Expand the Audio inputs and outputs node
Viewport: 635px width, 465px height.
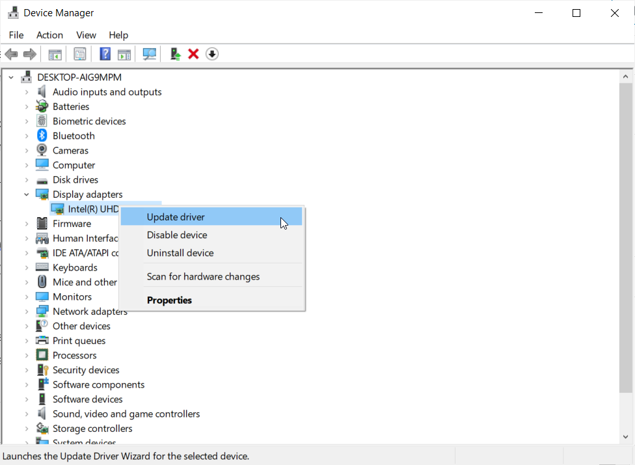click(27, 92)
